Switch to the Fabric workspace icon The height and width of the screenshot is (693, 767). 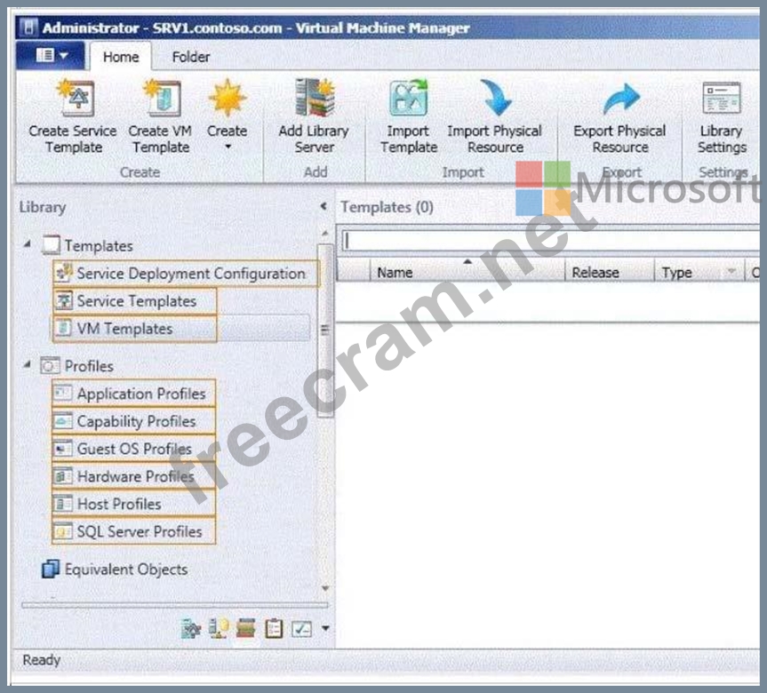(x=219, y=629)
